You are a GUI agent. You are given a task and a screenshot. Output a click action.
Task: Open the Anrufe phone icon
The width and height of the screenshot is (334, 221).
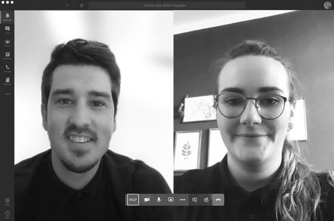point(7,69)
